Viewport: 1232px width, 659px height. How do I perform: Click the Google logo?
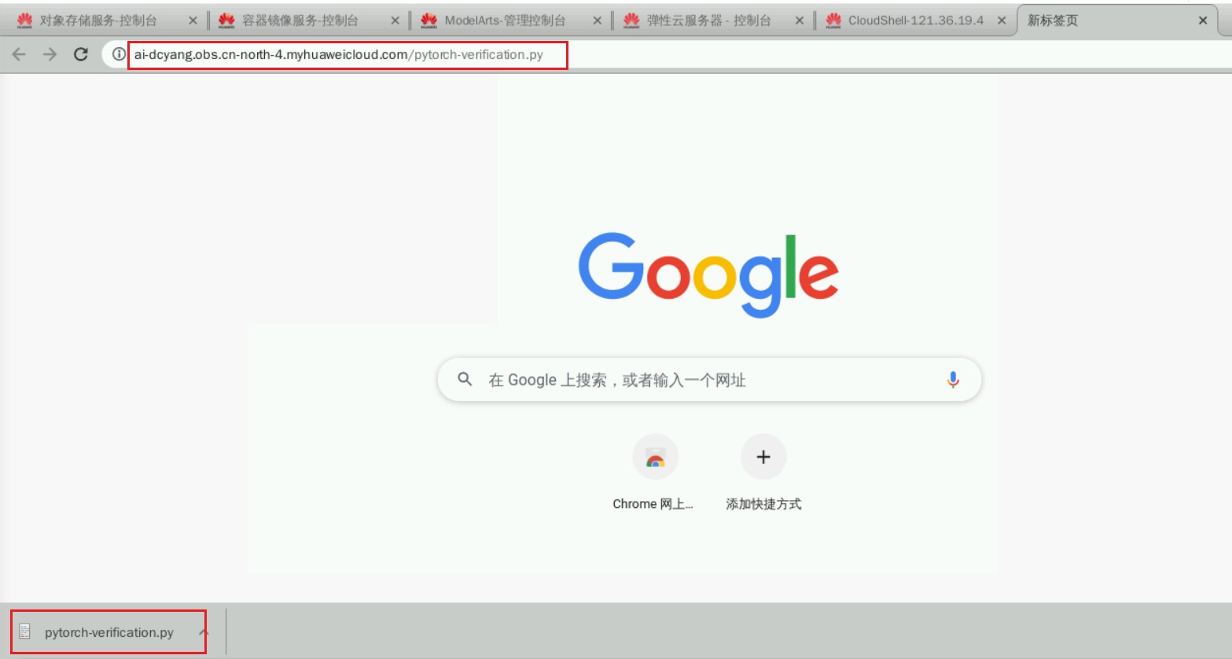pyautogui.click(x=708, y=274)
